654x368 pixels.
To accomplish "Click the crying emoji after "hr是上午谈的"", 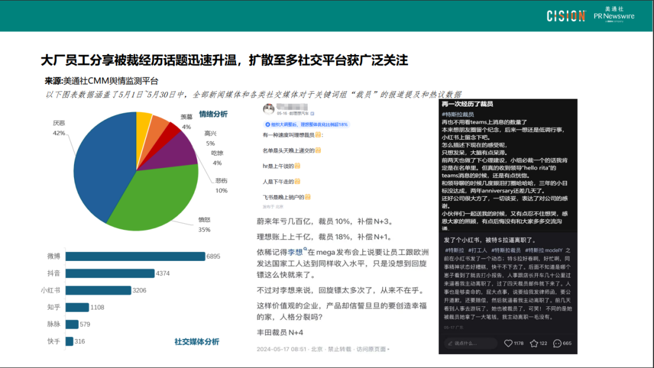I will pyautogui.click(x=298, y=166).
